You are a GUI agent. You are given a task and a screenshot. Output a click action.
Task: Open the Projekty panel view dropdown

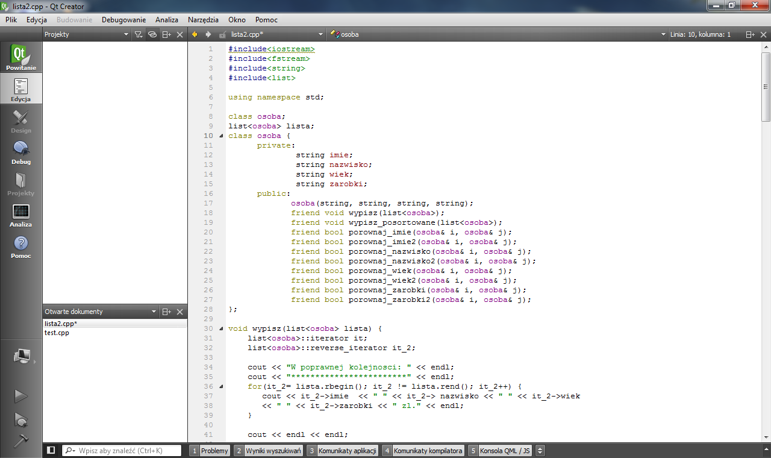(x=126, y=34)
